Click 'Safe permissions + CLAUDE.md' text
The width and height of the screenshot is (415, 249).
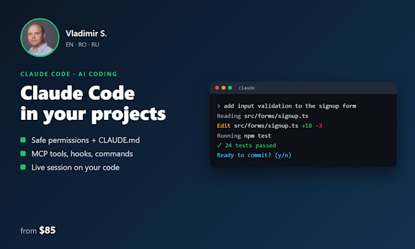click(x=85, y=140)
